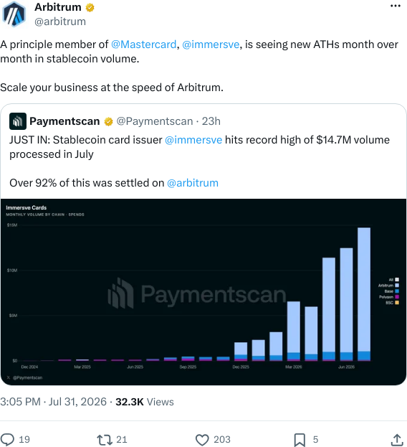
Task: Open the @Mastercard mention link
Action: (x=144, y=44)
